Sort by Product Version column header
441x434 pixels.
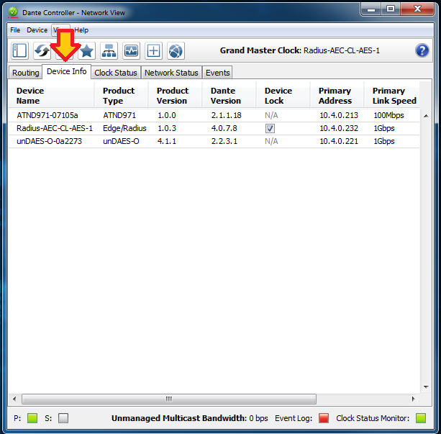pos(176,96)
